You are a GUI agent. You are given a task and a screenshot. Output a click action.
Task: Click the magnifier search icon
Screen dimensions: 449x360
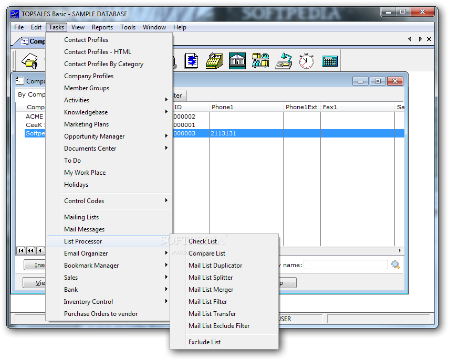(x=395, y=264)
